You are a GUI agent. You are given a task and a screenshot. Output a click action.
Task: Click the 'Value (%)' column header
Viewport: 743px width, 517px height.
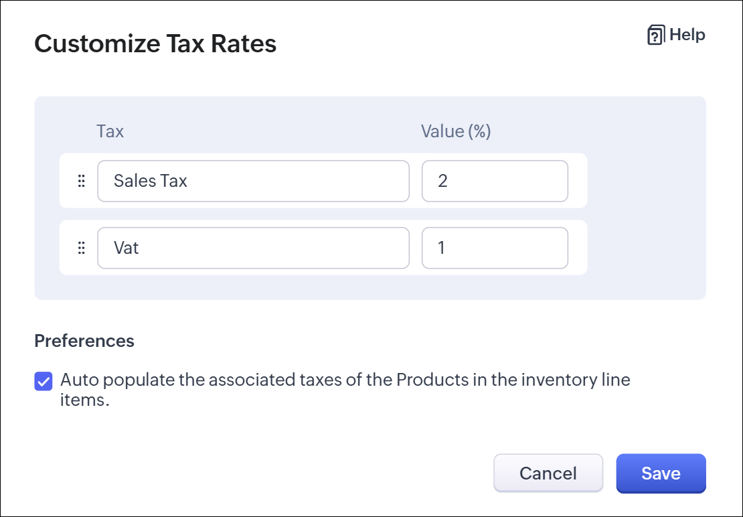pos(456,131)
